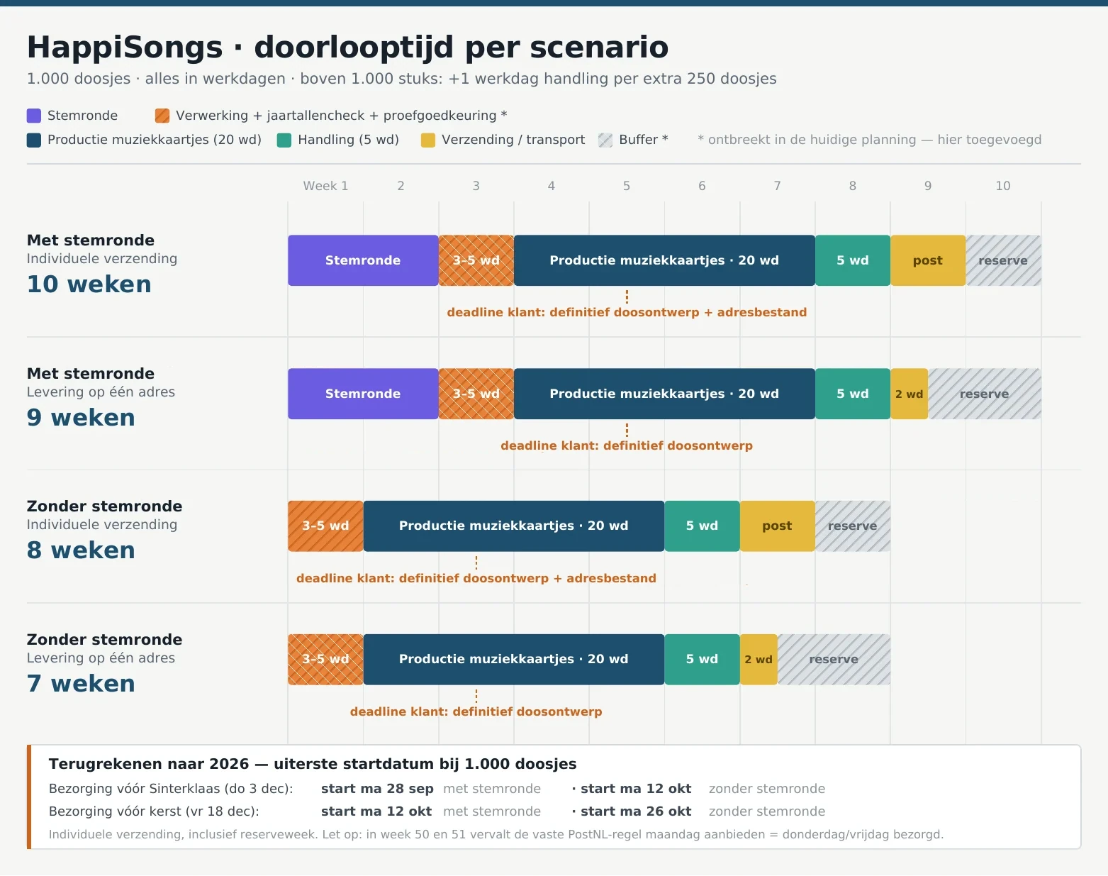Click the dark blue Productie muziekkaartjes legend swatch
1108x876 pixels.
(34, 140)
